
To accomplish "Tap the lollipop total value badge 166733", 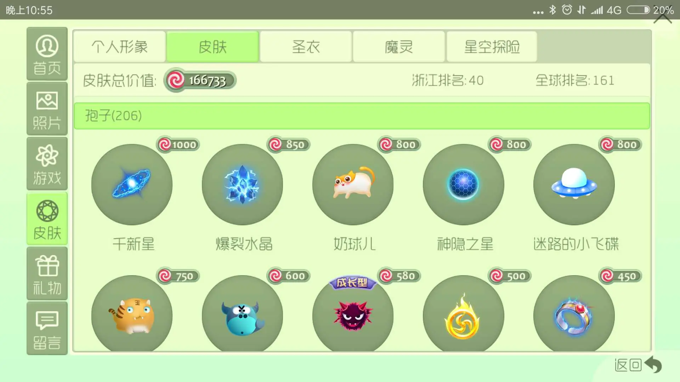I will pos(200,80).
